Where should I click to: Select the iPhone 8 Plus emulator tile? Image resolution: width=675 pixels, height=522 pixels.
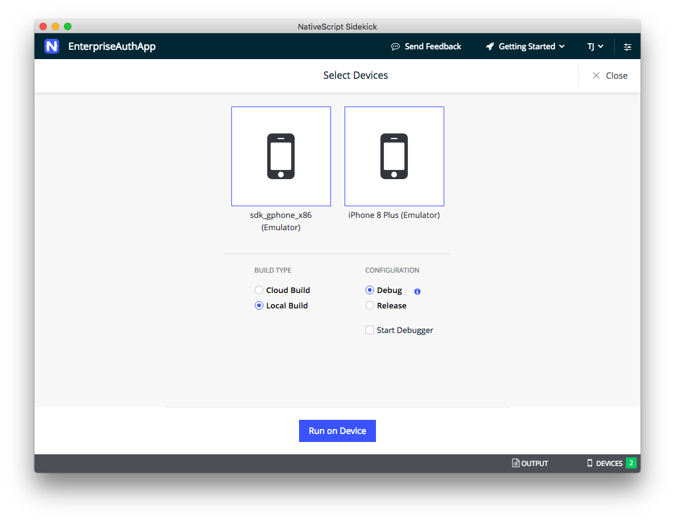point(394,156)
